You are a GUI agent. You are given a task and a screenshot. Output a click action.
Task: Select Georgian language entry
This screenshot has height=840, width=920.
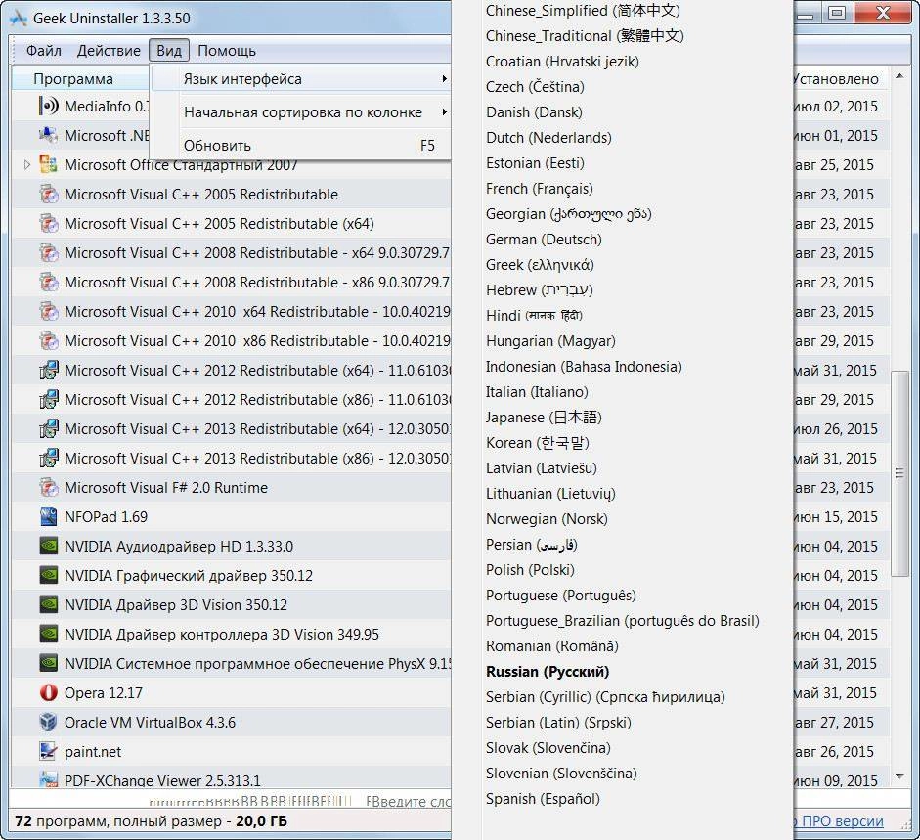pyautogui.click(x=569, y=214)
